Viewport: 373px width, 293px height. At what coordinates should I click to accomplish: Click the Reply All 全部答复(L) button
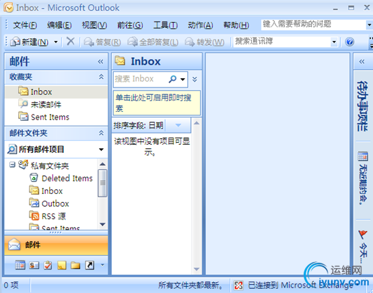pos(153,42)
